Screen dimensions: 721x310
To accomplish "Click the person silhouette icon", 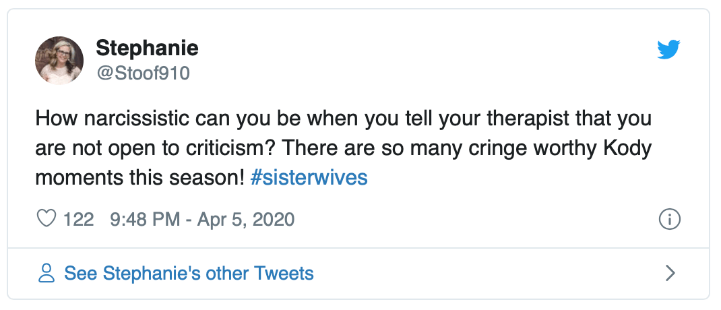I will [46, 273].
